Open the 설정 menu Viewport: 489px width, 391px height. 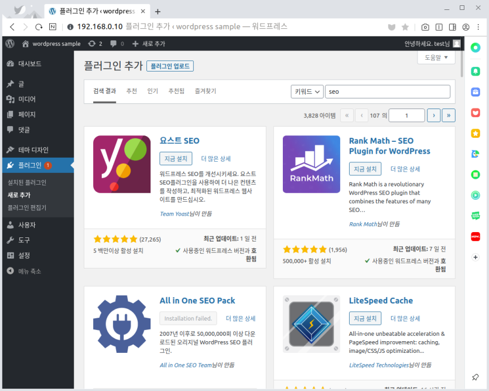coord(38,256)
